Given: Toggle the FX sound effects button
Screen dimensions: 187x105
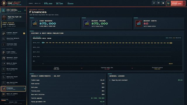Looking at the screenshot, I should point(158,3).
